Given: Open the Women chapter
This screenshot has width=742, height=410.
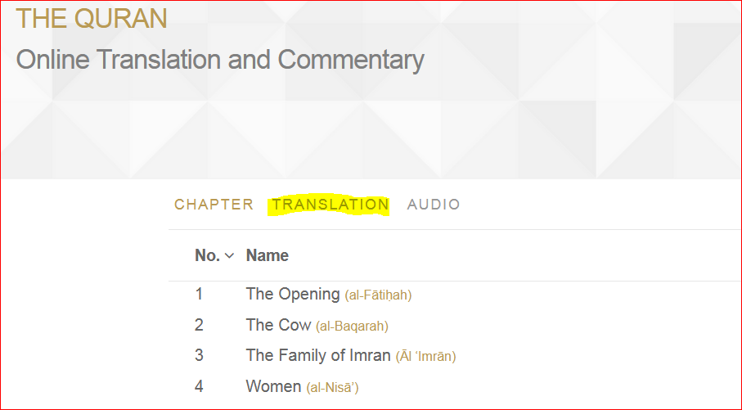Looking at the screenshot, I should tap(273, 386).
